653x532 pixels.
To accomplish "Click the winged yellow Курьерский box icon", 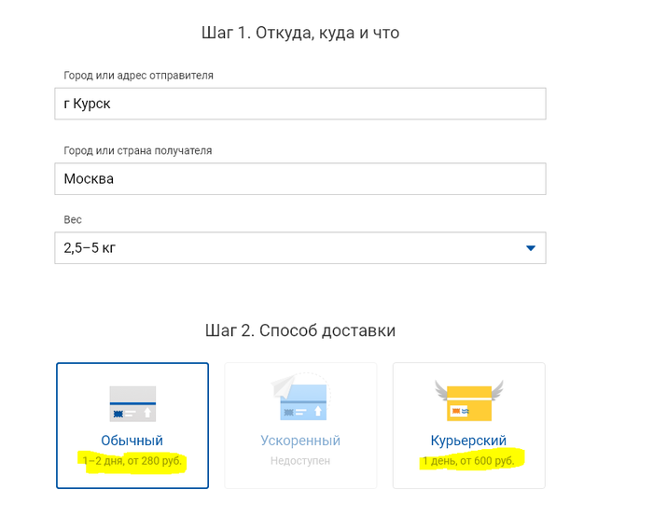I will click(x=468, y=401).
